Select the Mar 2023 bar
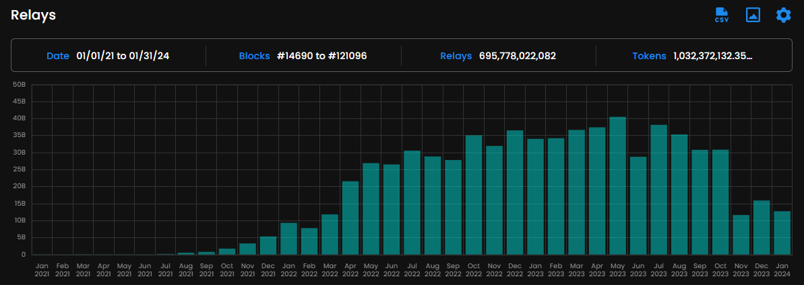 click(x=576, y=192)
